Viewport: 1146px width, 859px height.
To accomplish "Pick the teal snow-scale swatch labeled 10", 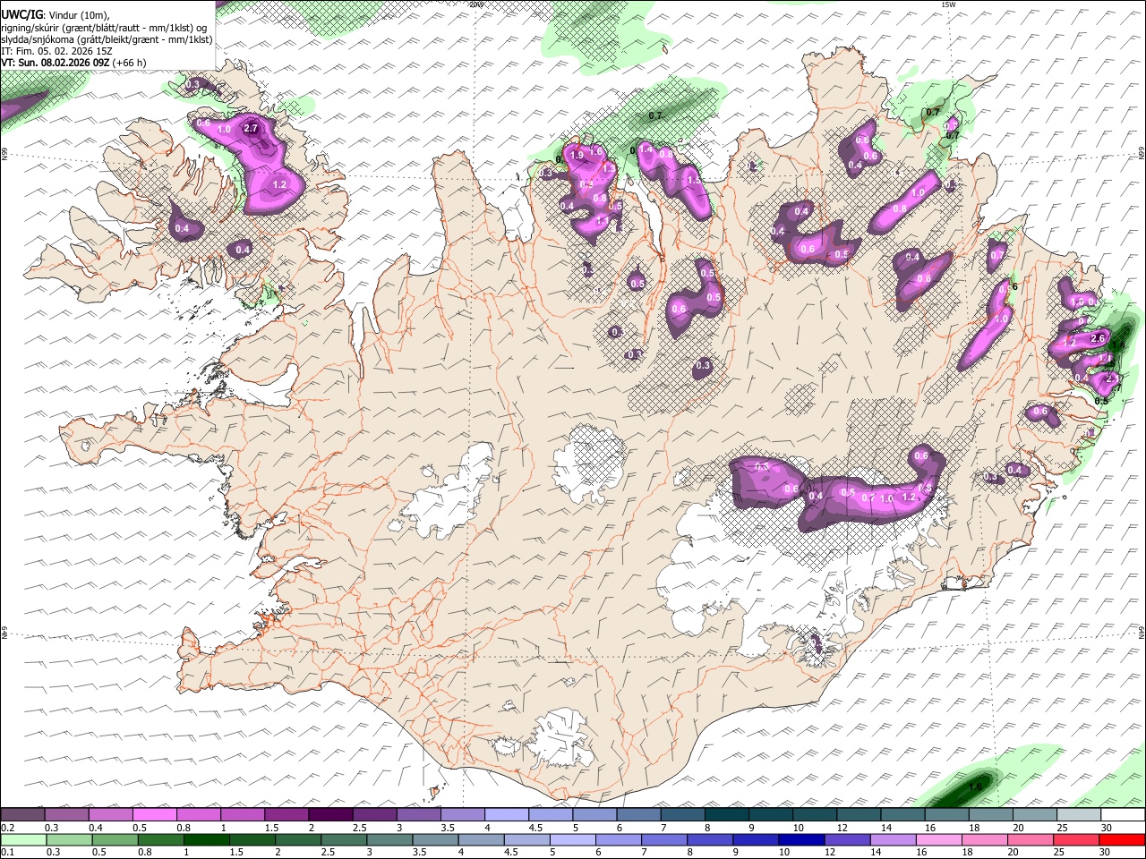I will pos(814,815).
